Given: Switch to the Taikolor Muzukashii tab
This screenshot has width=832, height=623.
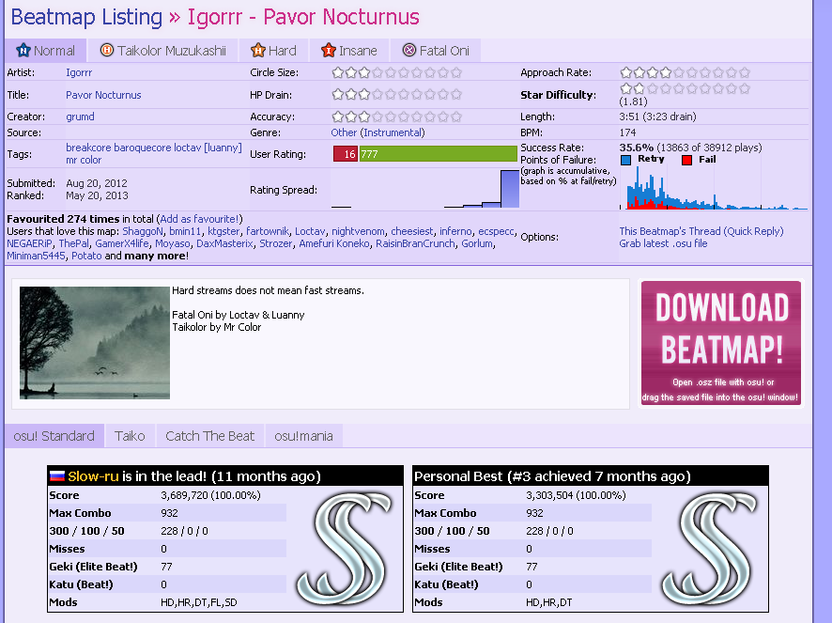Looking at the screenshot, I should 162,51.
